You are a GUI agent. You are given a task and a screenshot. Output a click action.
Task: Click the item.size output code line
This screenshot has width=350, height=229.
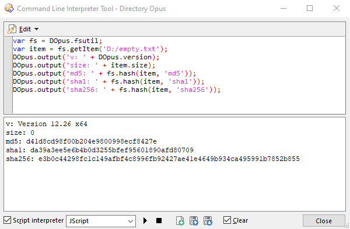click(84, 65)
